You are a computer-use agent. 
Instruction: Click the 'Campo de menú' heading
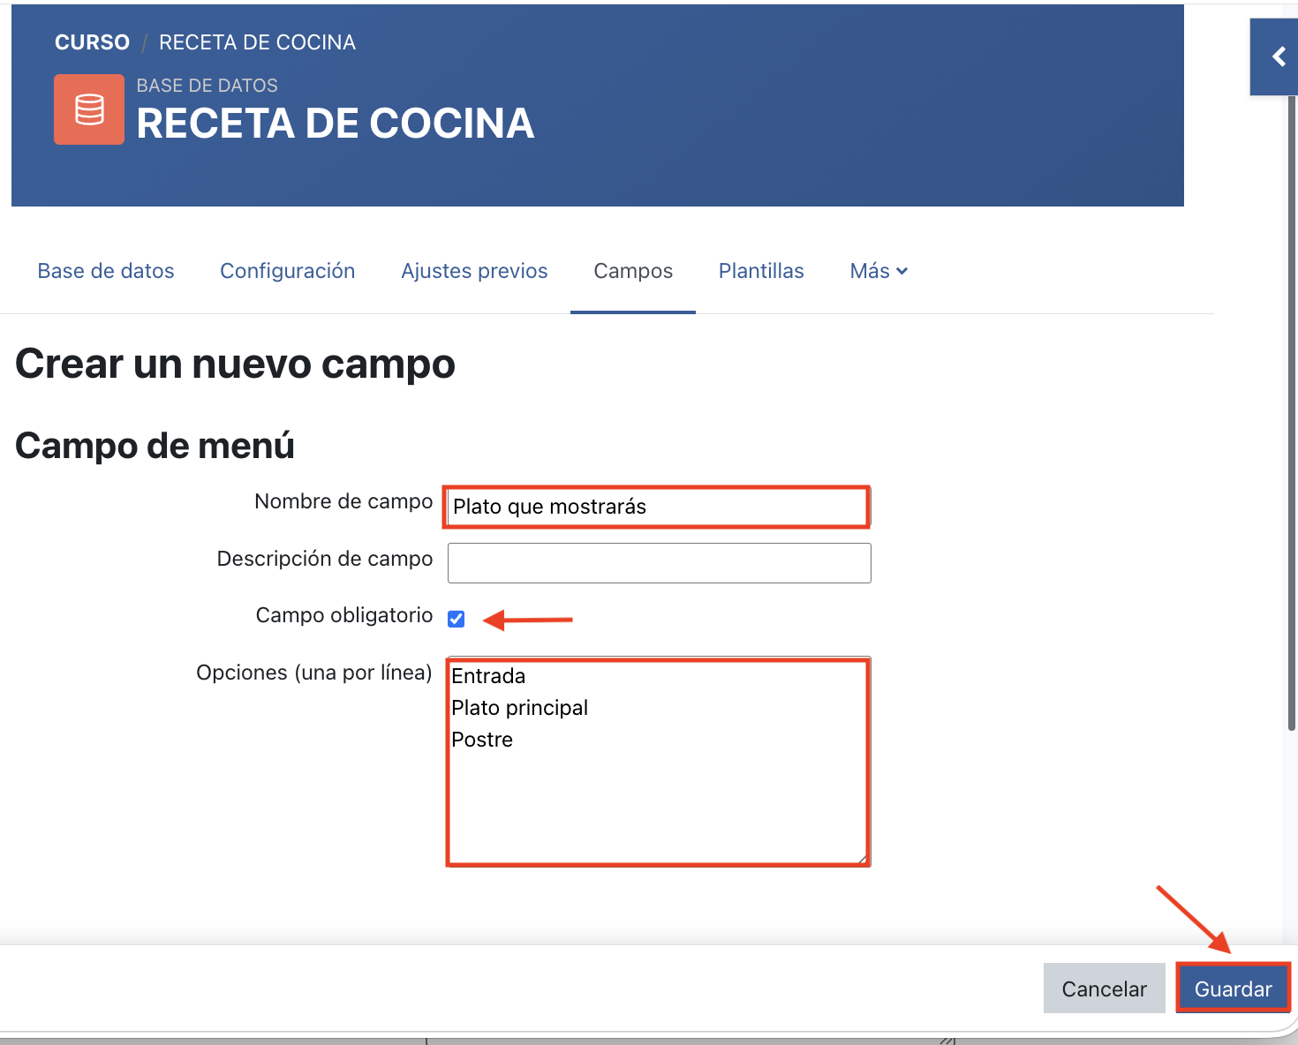coord(155,446)
